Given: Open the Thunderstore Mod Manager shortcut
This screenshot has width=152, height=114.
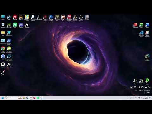Looking at the screenshot, I should (x=9, y=57).
